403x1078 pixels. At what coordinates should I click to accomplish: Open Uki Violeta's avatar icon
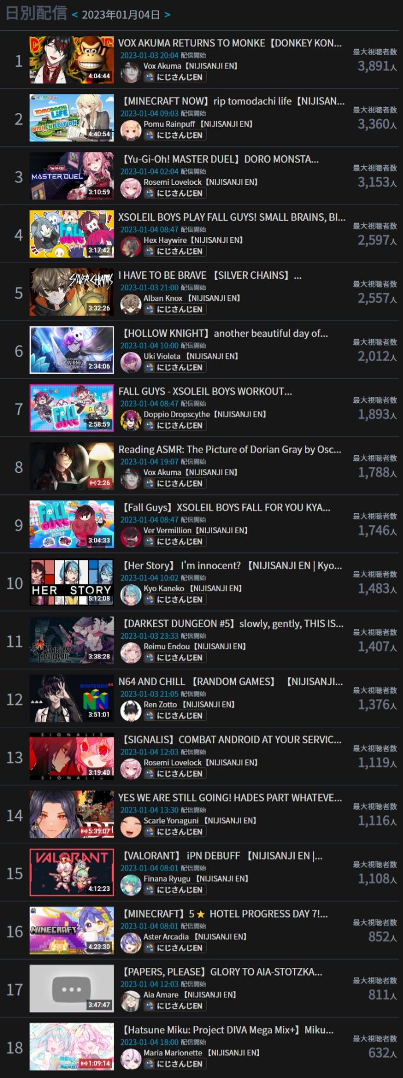(130, 362)
